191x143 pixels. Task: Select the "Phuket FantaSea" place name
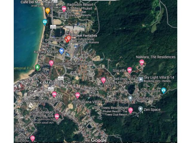pyautogui.click(x=84, y=35)
